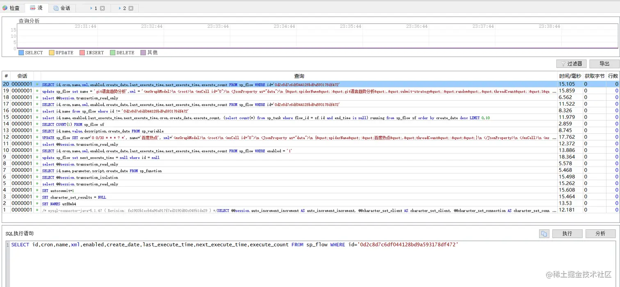The width and height of the screenshot is (620, 287).
Task: Toggle the SELECT legend swatch
Action: [x=21, y=53]
